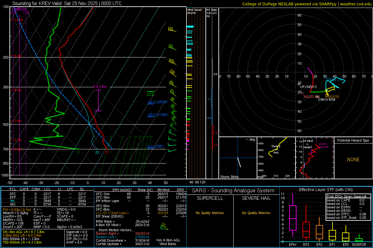Click the '0 C=10551' height label
Viewport: 373px width, 248px height.
pos(156,146)
